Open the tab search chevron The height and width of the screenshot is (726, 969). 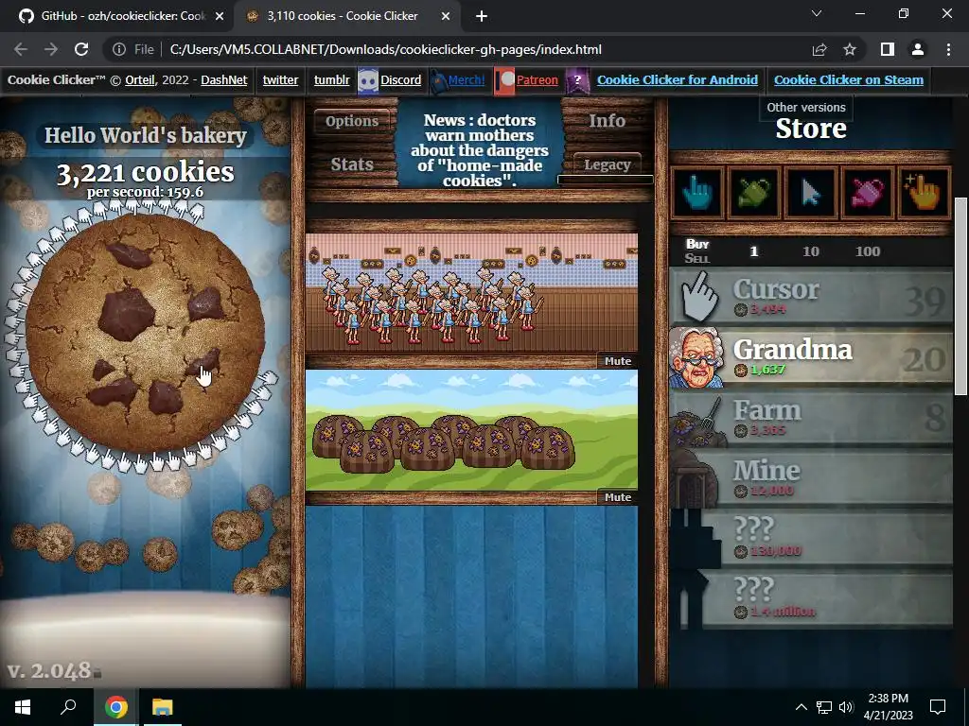click(817, 13)
